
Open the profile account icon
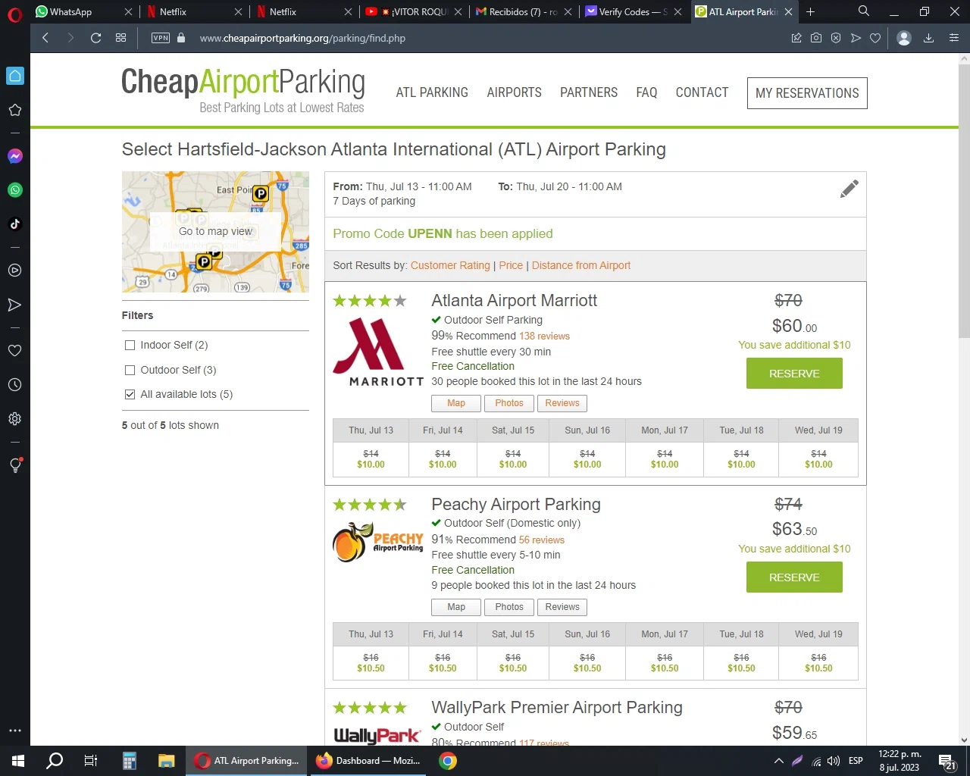[903, 38]
